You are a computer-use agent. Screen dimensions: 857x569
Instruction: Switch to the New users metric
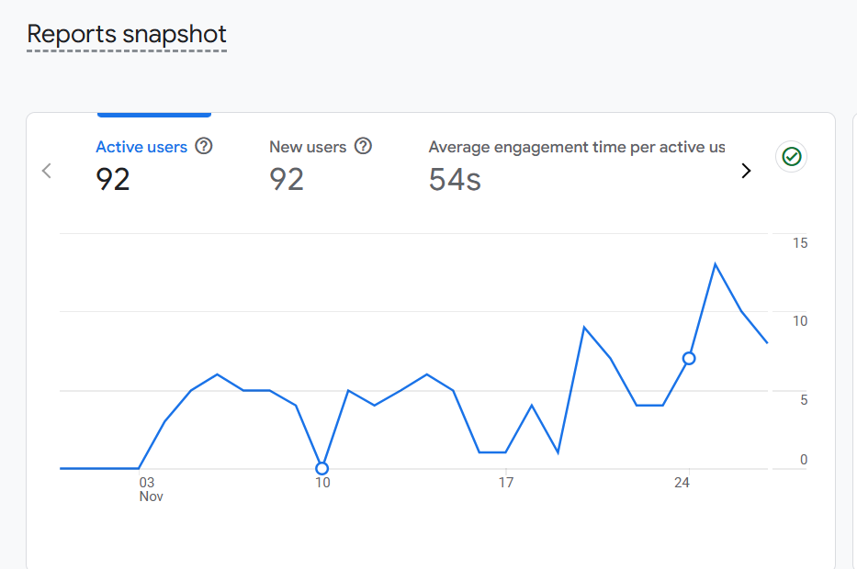click(308, 147)
